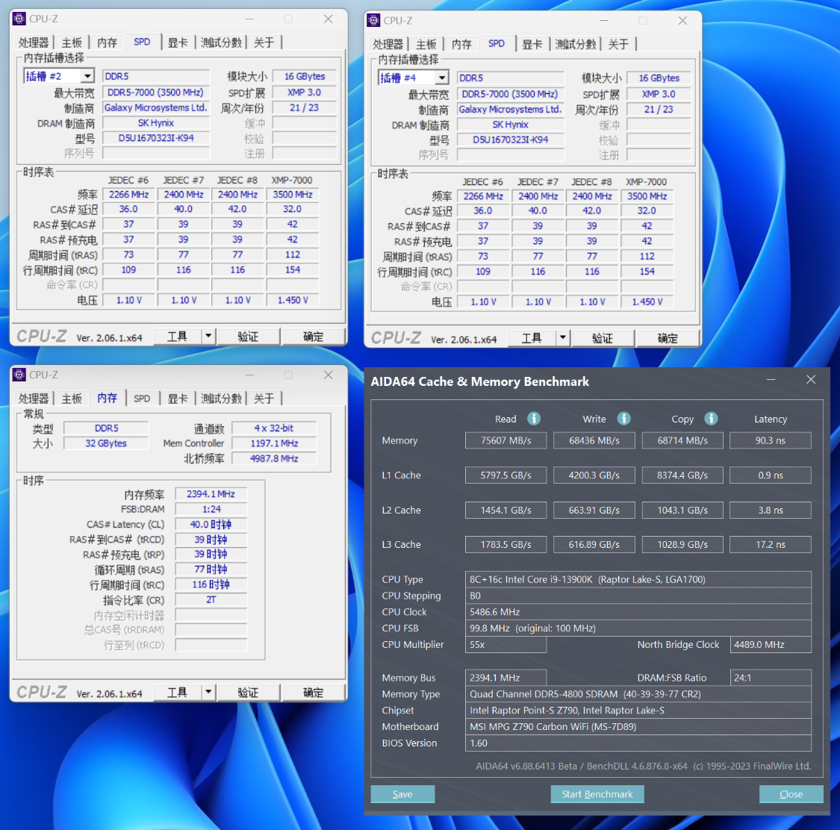Open the 主板 tab in the slot #2 window
This screenshot has height=830, width=840.
(71, 43)
